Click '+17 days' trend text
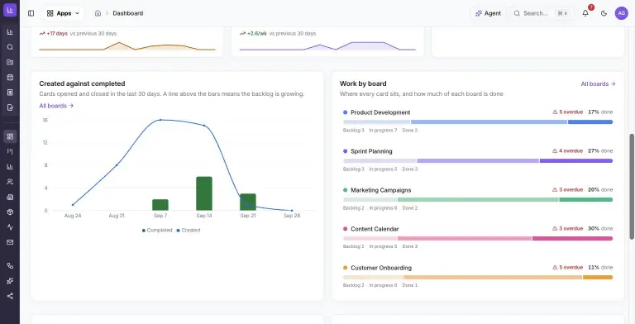635x324 pixels. pyautogui.click(x=57, y=34)
